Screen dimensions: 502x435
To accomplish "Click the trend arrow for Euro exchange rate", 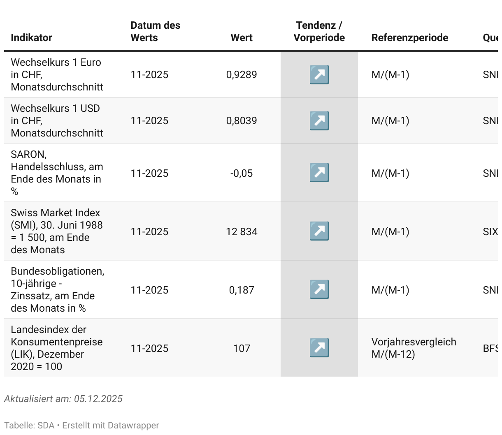I will pyautogui.click(x=319, y=75).
